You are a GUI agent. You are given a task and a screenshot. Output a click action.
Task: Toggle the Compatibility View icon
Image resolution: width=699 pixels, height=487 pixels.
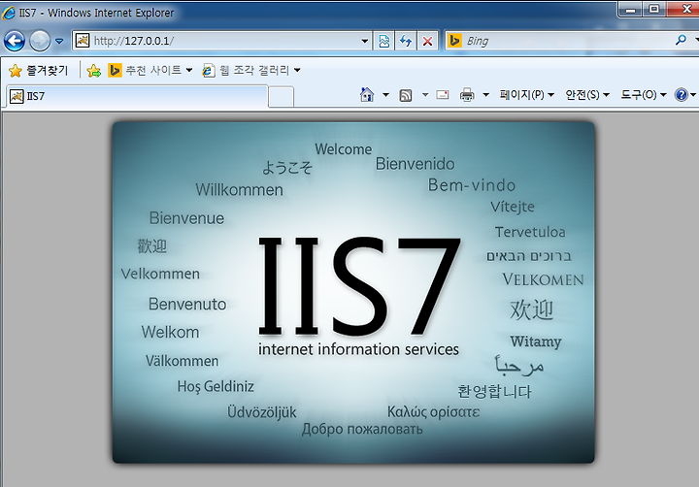click(x=383, y=41)
